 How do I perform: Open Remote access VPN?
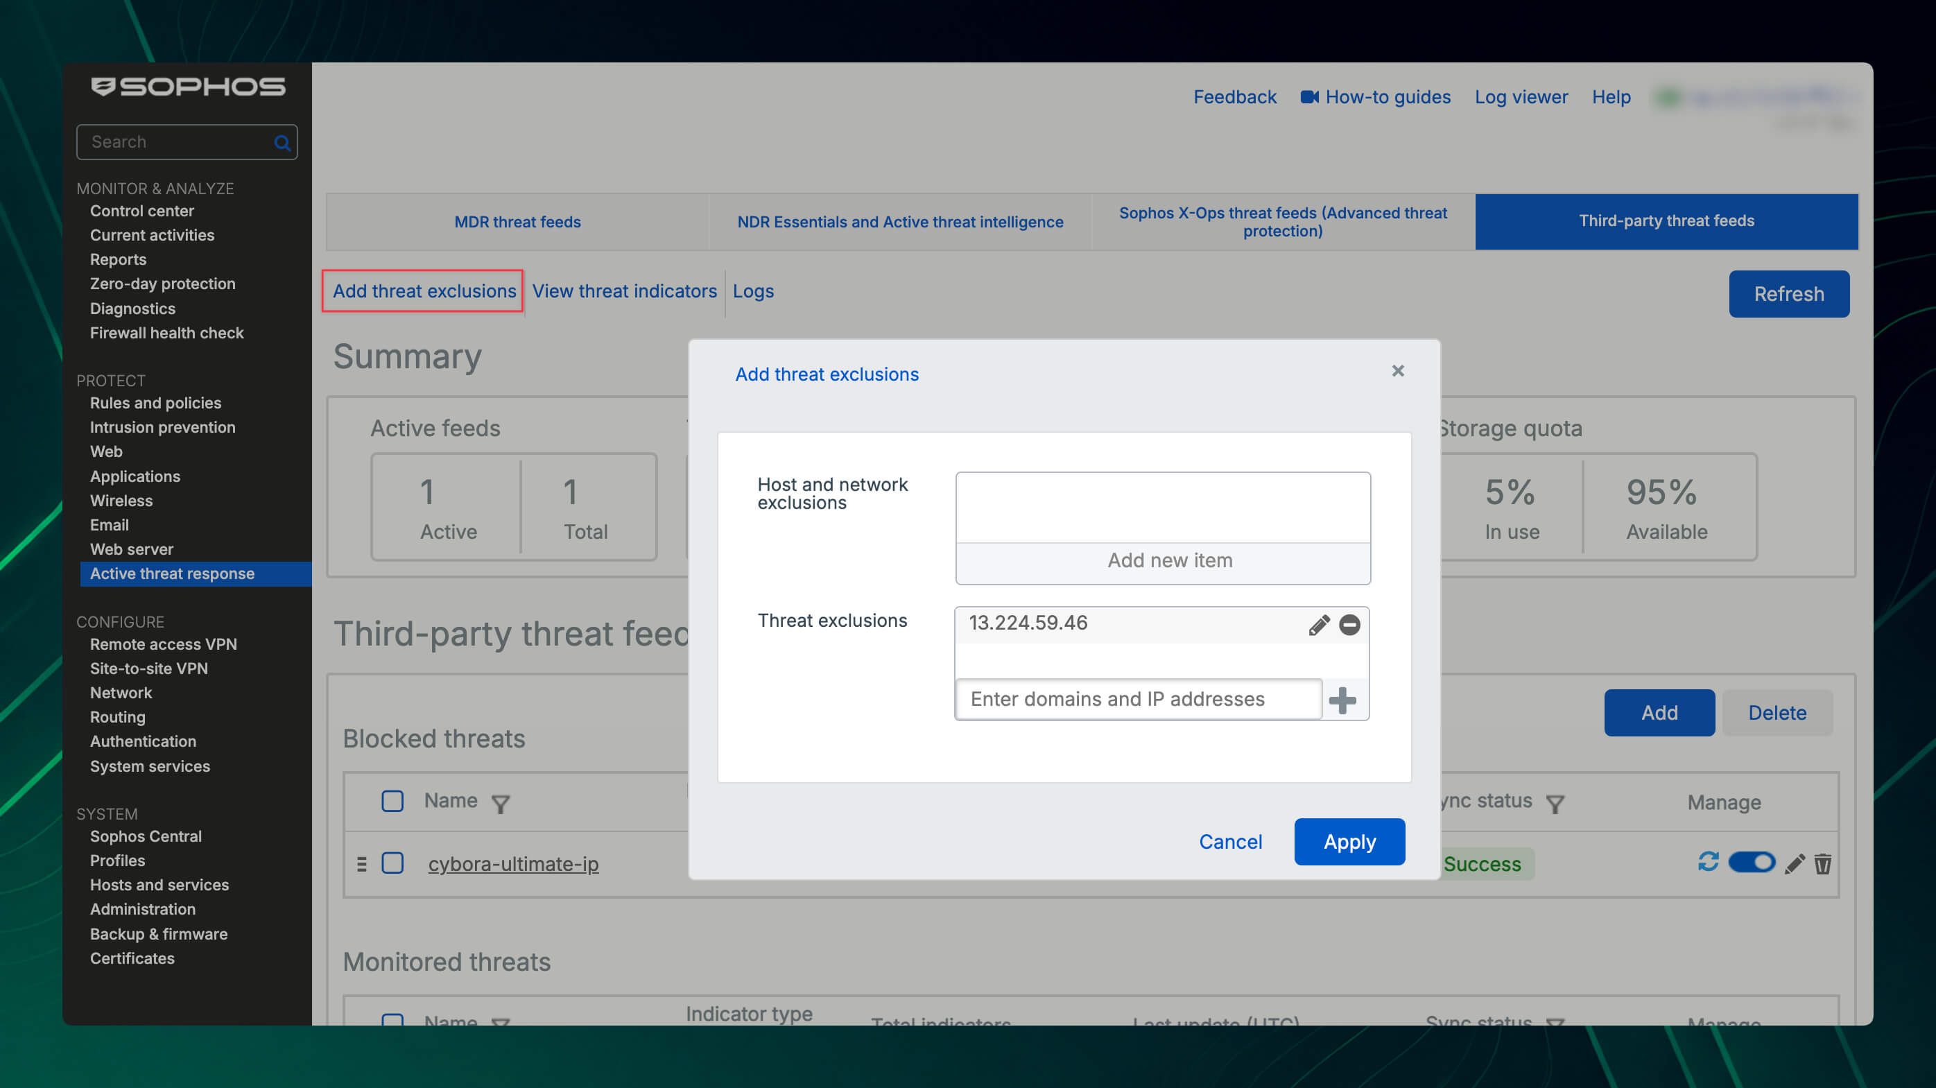point(163,644)
